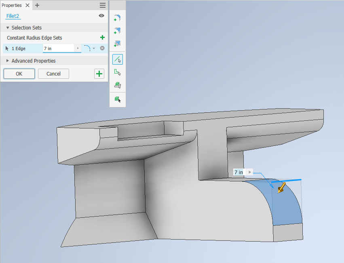The height and width of the screenshot is (263, 344).
Task: Choose feature selection priority mode
Action: coord(118,85)
